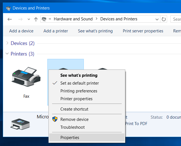
Task: Click the address bar location icon
Action: pyautogui.click(x=44, y=19)
